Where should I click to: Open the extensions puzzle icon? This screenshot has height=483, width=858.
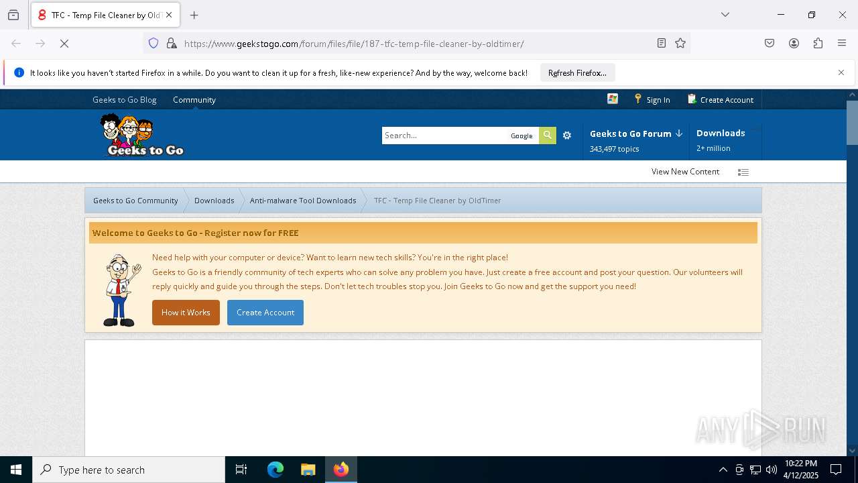tap(818, 44)
